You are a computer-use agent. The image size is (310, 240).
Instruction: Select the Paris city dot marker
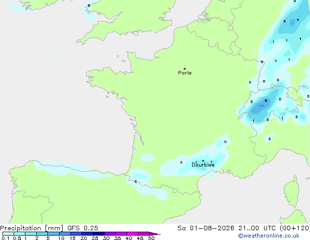185,69
